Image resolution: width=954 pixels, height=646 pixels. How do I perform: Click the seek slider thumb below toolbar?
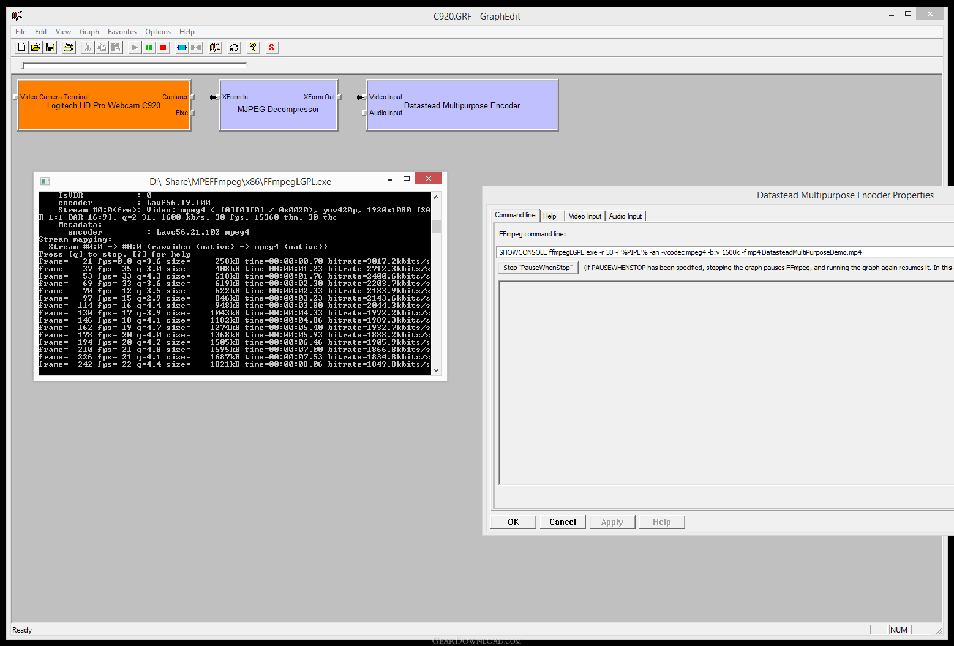23,65
